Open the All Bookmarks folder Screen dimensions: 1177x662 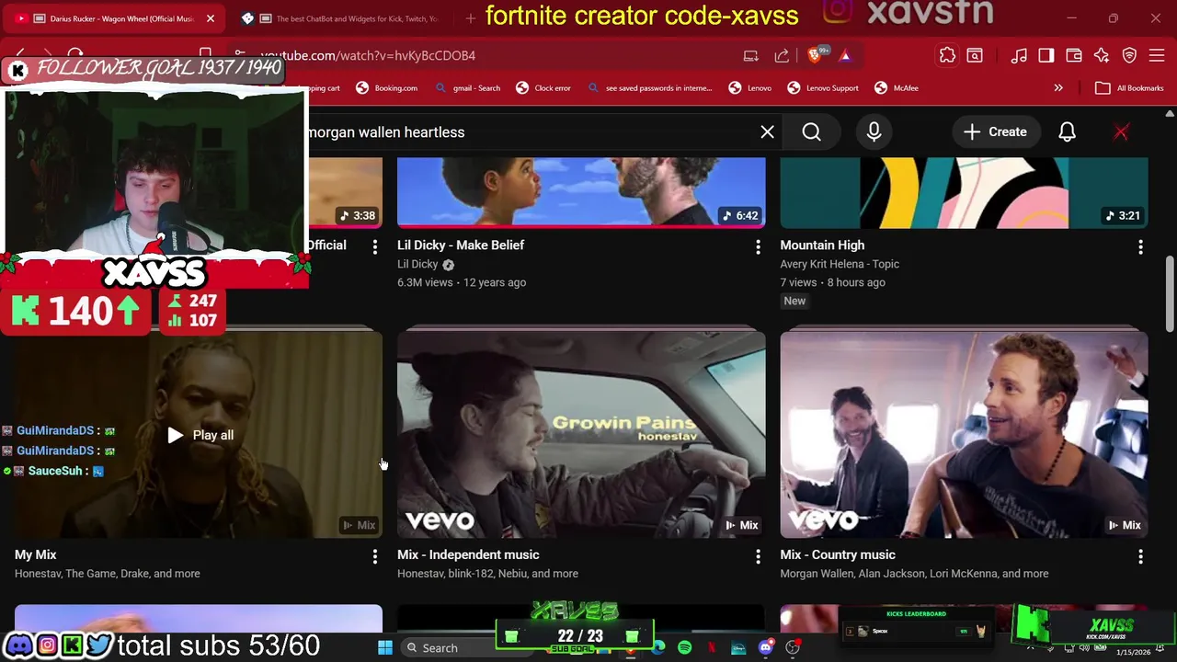pyautogui.click(x=1129, y=88)
